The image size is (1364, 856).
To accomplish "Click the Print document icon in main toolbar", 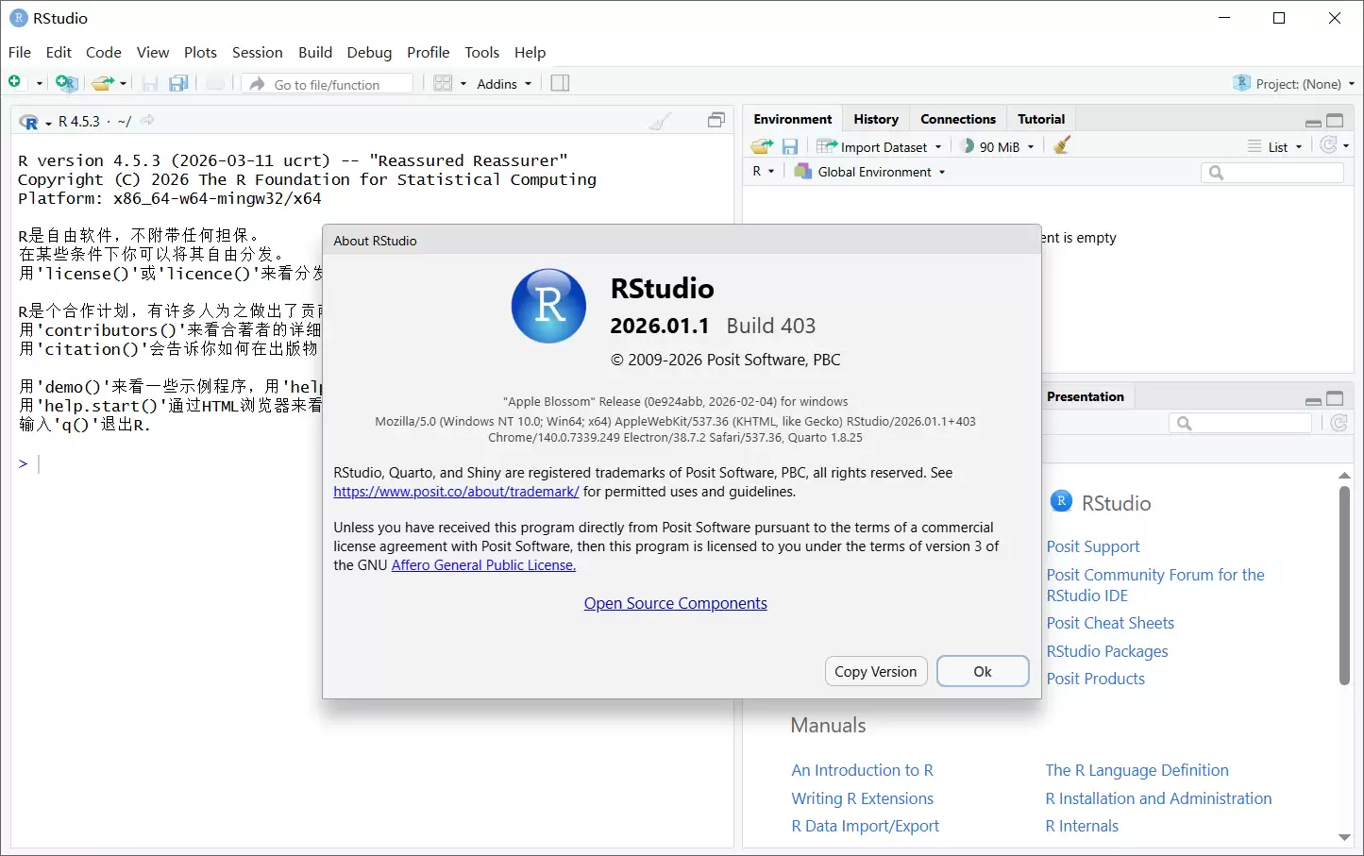I will [x=215, y=83].
